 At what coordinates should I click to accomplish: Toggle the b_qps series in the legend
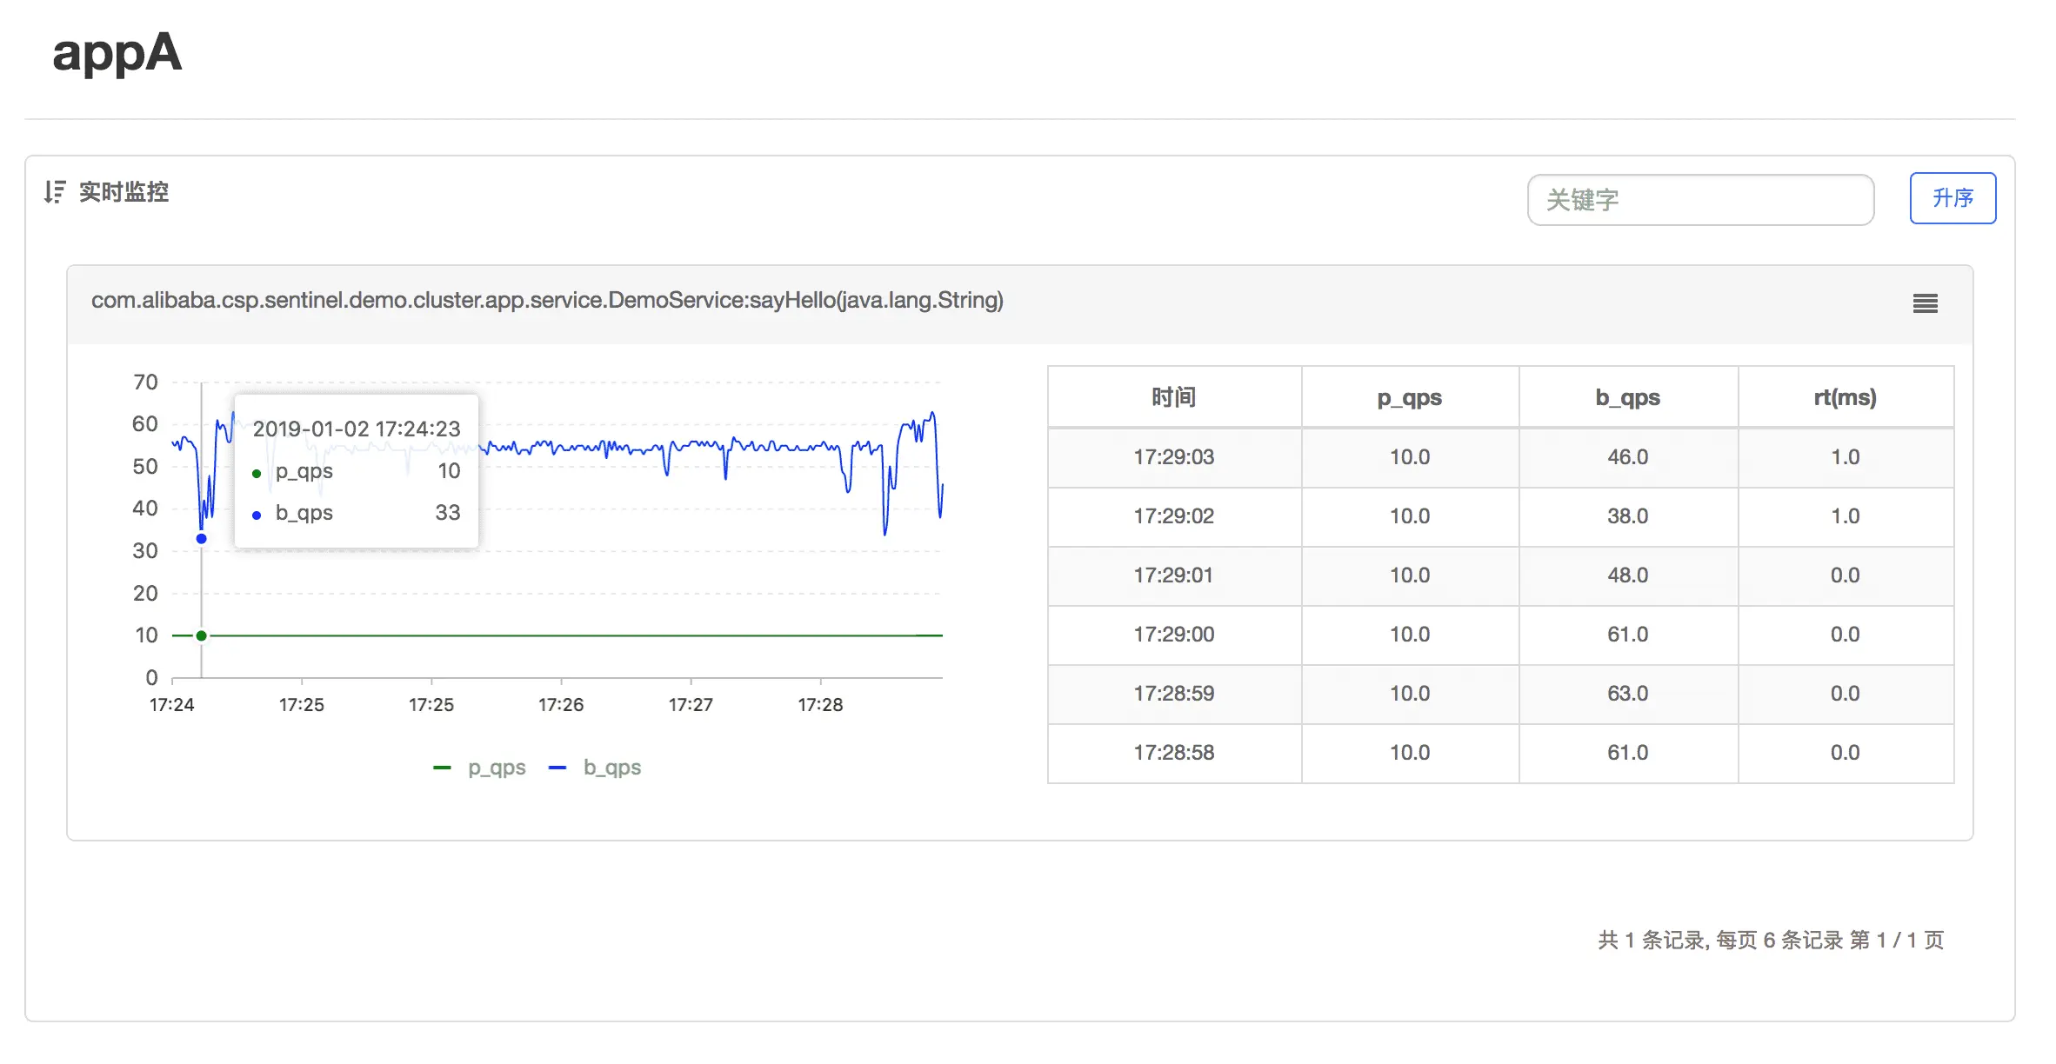click(611, 767)
